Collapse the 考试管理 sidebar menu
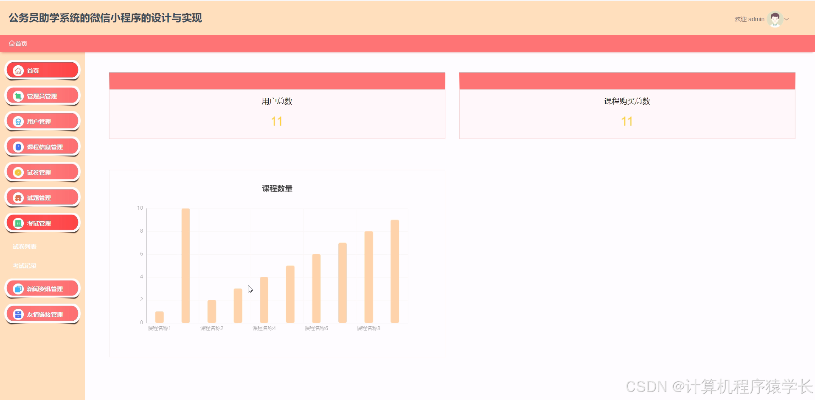This screenshot has width=815, height=400. point(42,223)
